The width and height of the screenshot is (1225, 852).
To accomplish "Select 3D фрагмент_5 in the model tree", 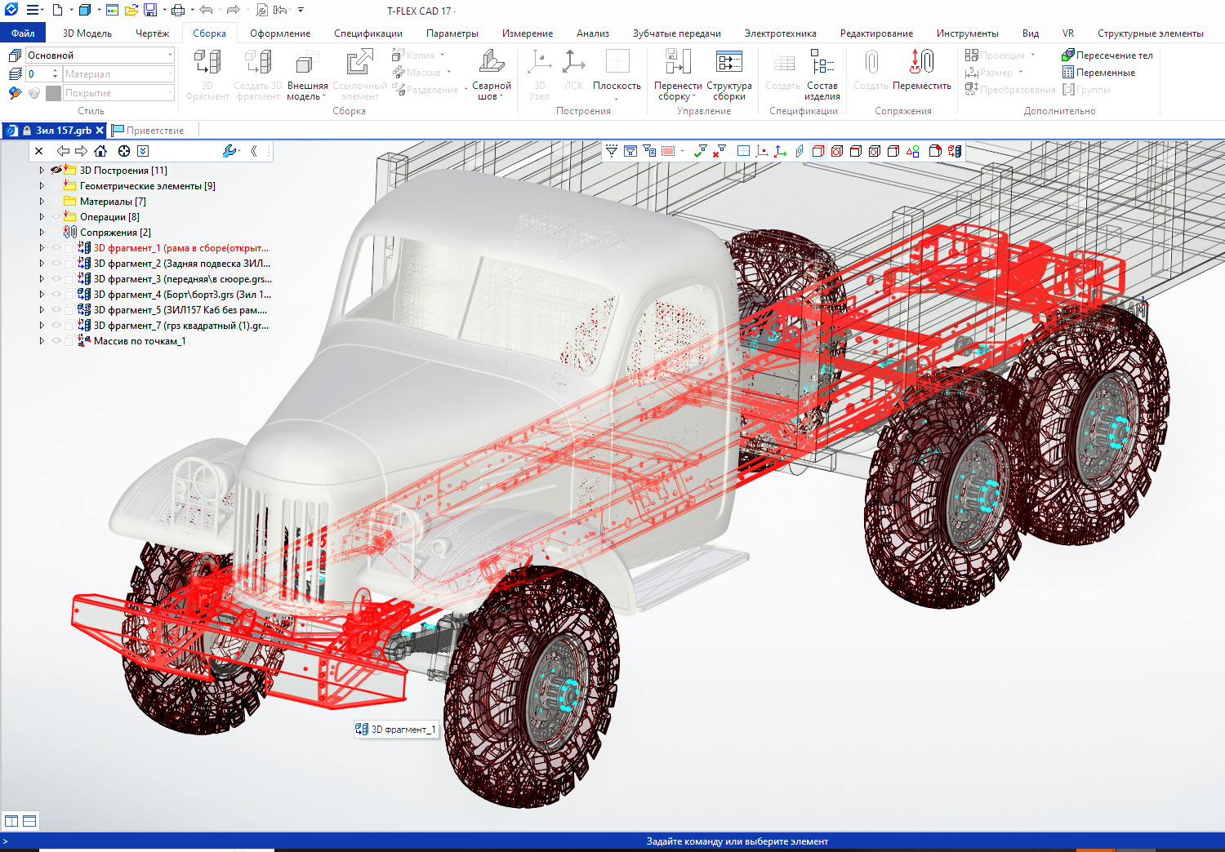I will click(x=180, y=310).
